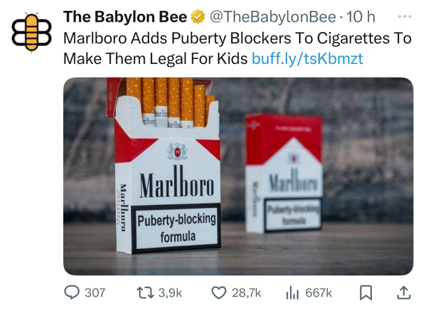
Task: Click the 28,7k likes count
Action: (247, 293)
